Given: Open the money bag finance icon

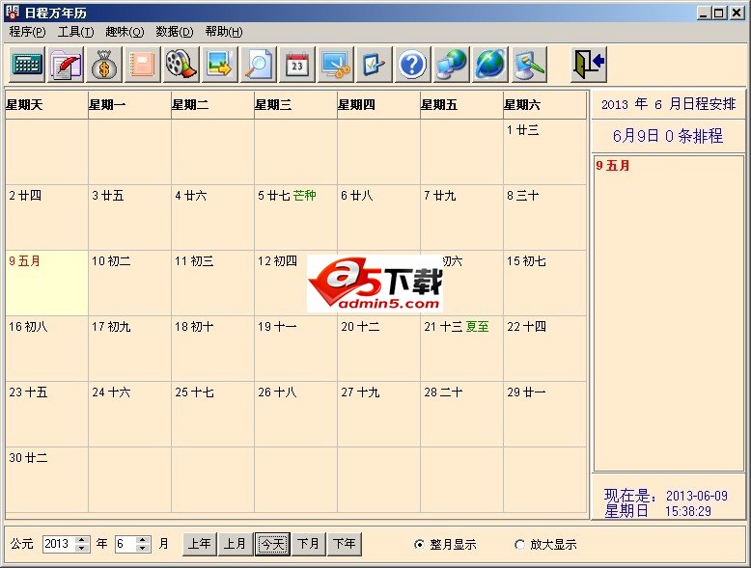Looking at the screenshot, I should click(x=104, y=64).
